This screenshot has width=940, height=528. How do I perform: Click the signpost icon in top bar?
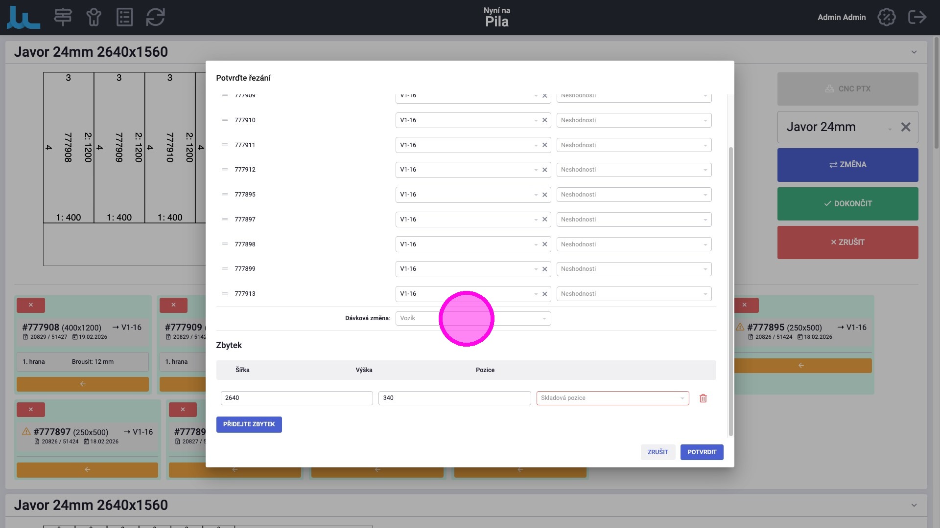[63, 17]
